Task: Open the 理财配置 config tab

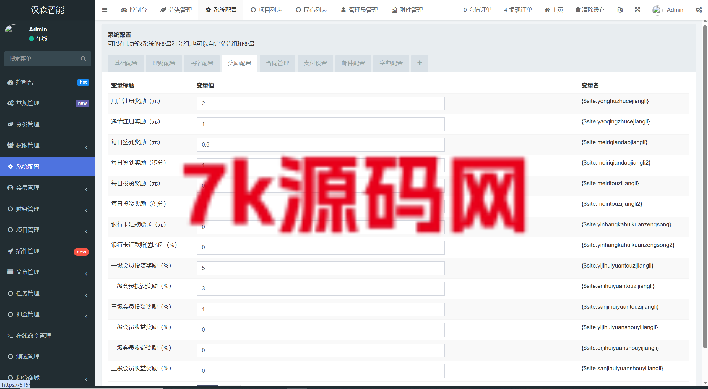Action: [164, 63]
